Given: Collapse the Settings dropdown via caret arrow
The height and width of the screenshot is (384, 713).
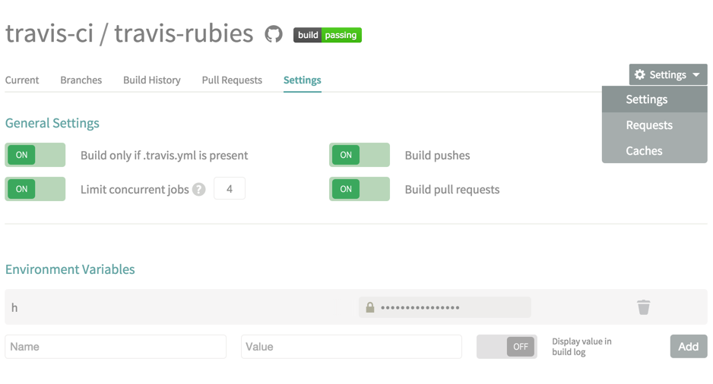Looking at the screenshot, I should coord(696,75).
